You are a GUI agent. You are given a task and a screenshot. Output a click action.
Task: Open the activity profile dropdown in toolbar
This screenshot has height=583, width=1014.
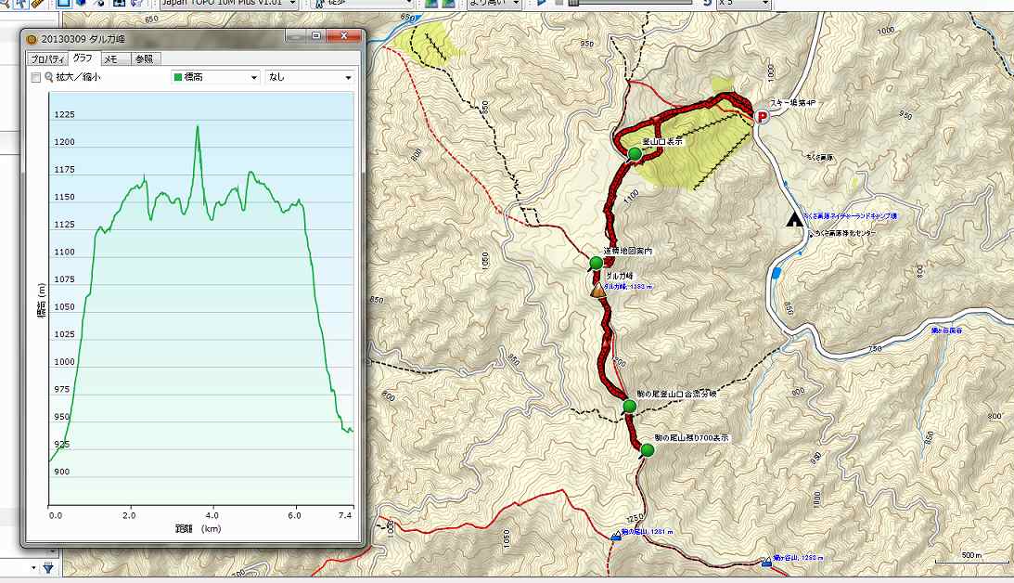(x=361, y=3)
